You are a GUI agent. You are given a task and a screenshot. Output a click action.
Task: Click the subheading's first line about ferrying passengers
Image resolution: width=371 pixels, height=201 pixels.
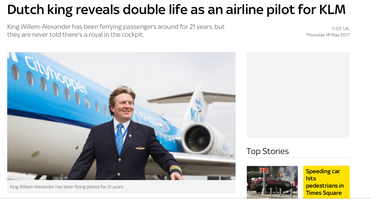coord(116,27)
